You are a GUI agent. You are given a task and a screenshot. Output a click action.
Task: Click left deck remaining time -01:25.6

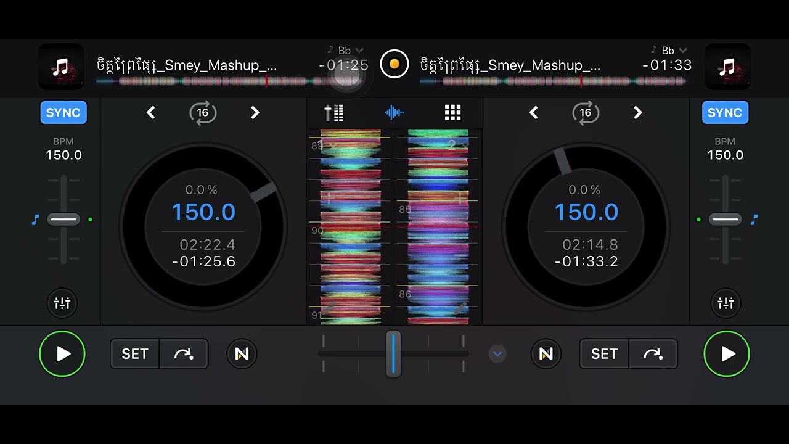click(x=204, y=261)
